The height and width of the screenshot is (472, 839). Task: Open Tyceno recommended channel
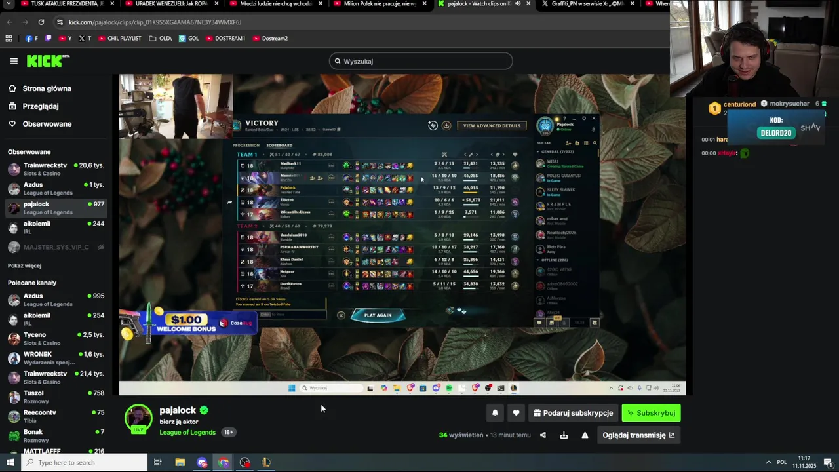coord(56,338)
